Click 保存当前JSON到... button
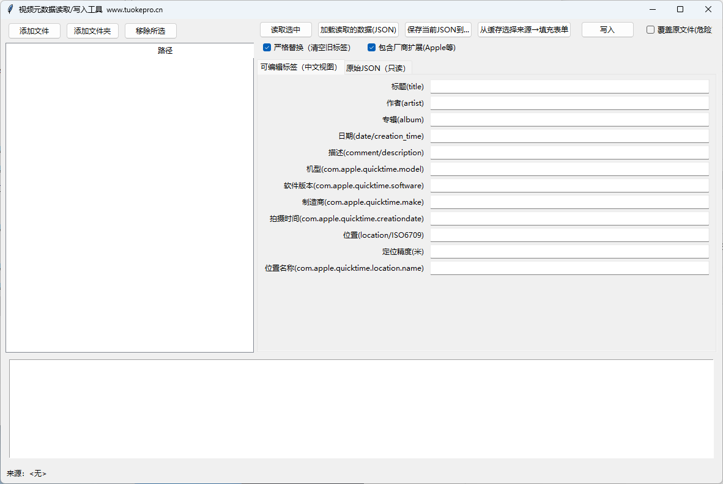 pyautogui.click(x=438, y=30)
